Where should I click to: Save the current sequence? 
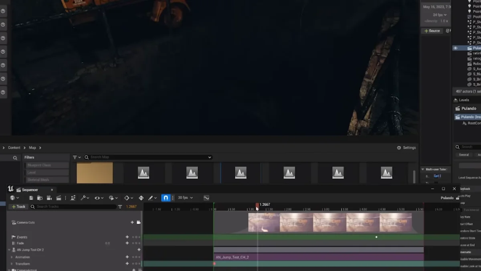(x=31, y=198)
